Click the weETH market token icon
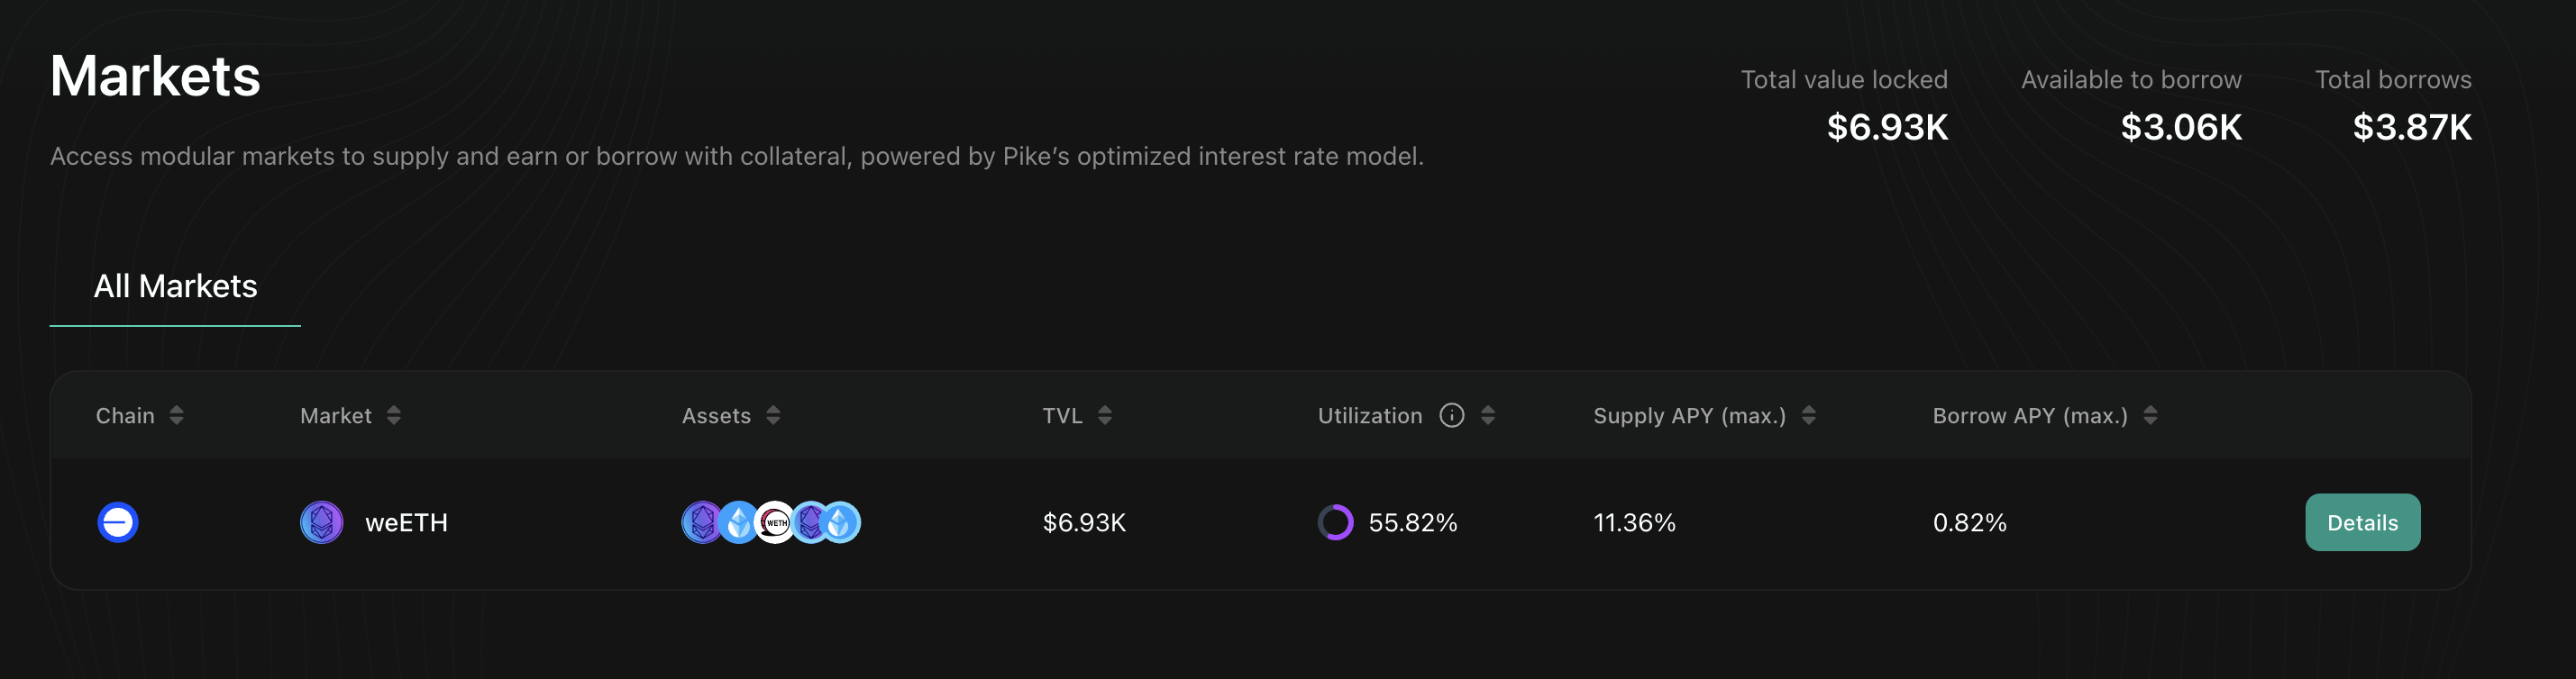 click(322, 522)
